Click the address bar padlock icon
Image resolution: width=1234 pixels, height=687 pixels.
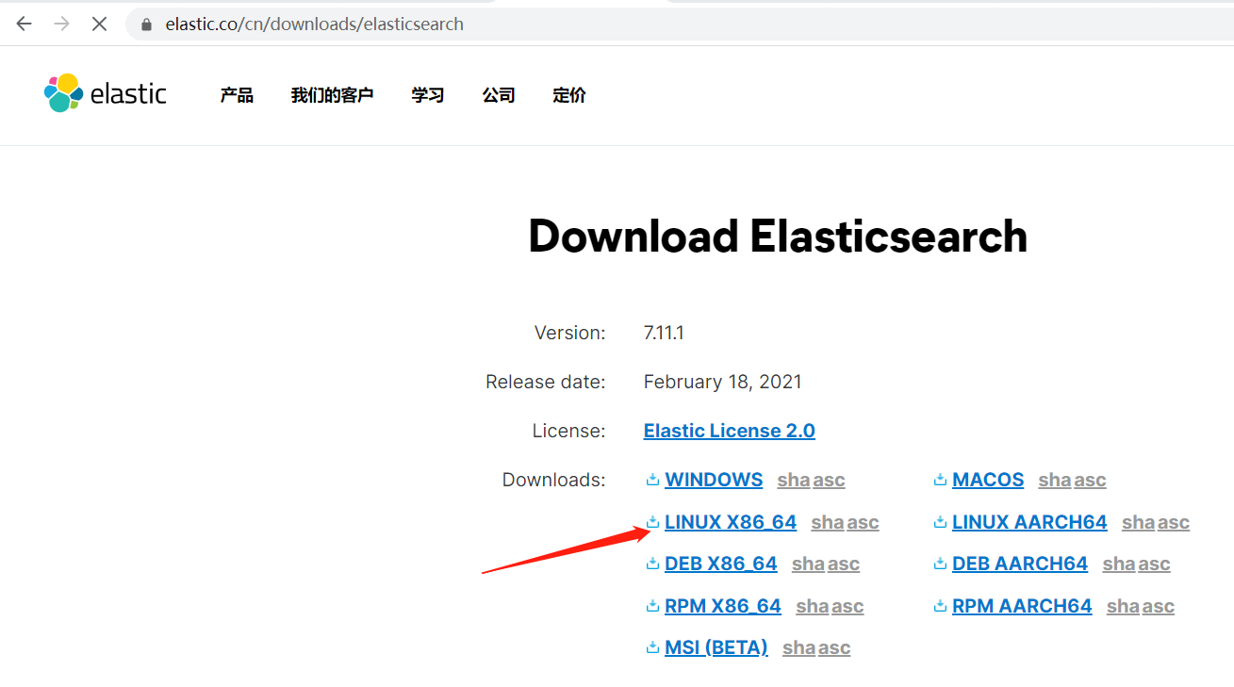pos(146,25)
